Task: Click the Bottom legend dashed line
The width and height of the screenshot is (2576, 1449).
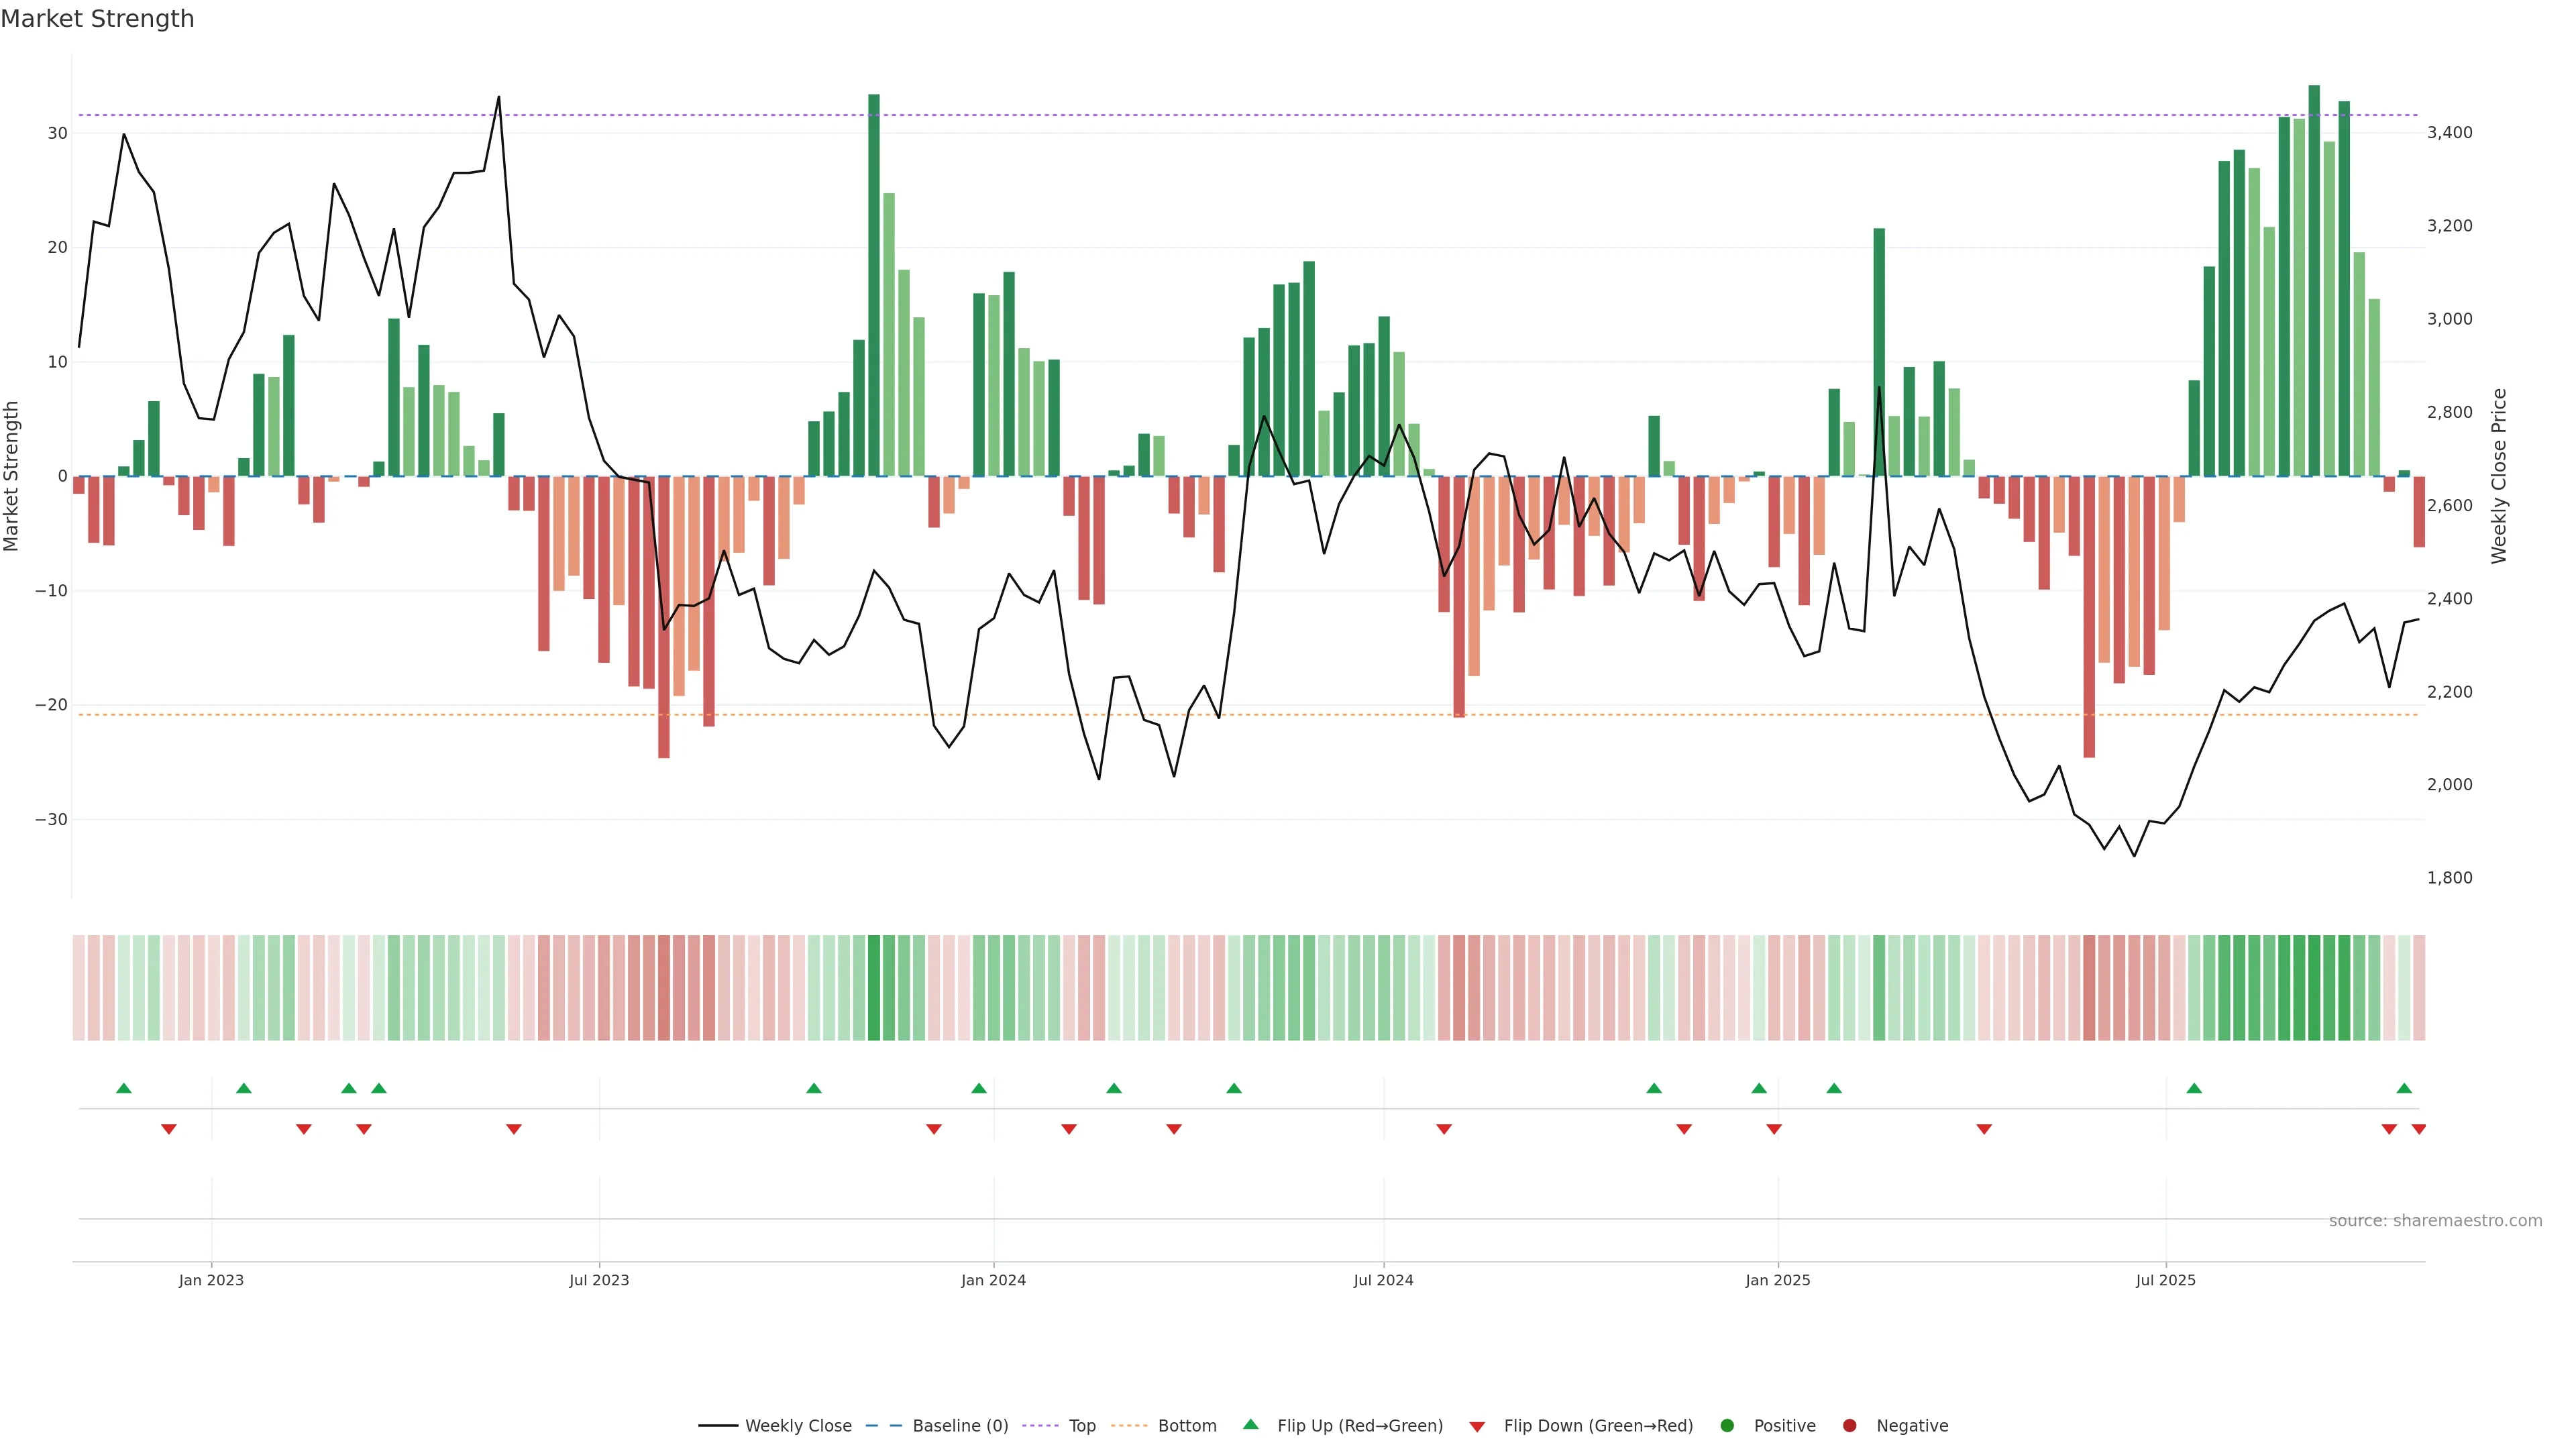Action: coord(1129,1425)
